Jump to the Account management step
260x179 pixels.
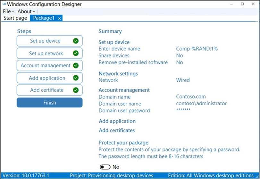pyautogui.click(x=45, y=65)
